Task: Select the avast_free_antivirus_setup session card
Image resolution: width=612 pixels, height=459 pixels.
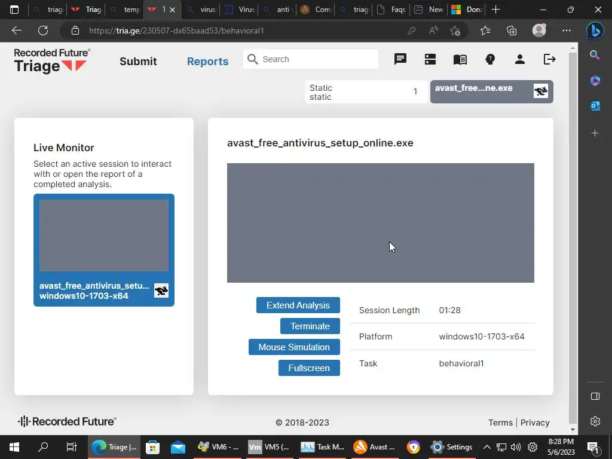Action: (x=104, y=250)
